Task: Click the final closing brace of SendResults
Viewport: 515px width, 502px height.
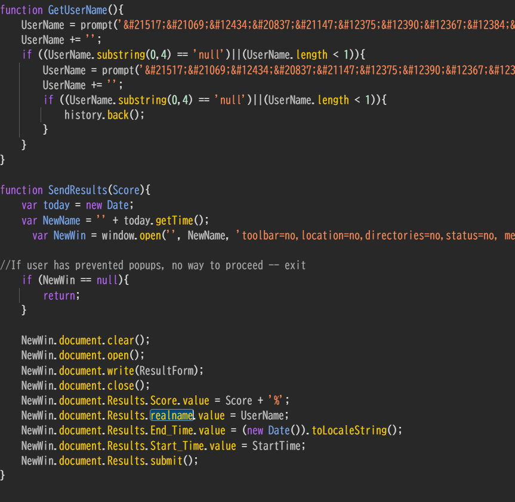Action: pos(2,475)
